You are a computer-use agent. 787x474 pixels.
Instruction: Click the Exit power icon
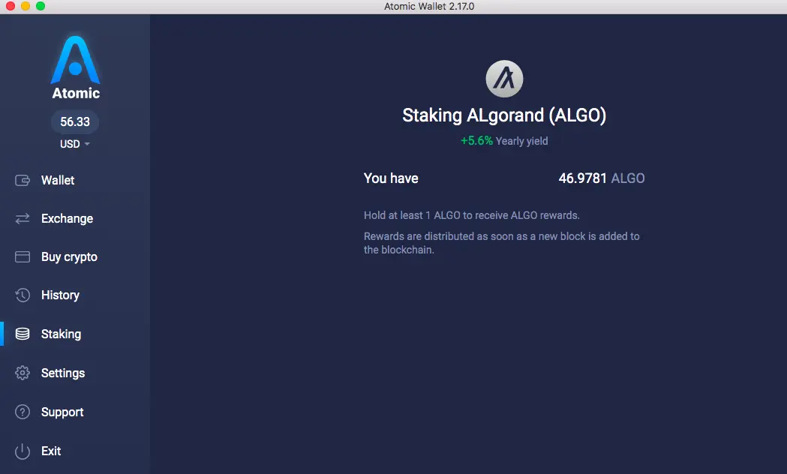click(23, 451)
